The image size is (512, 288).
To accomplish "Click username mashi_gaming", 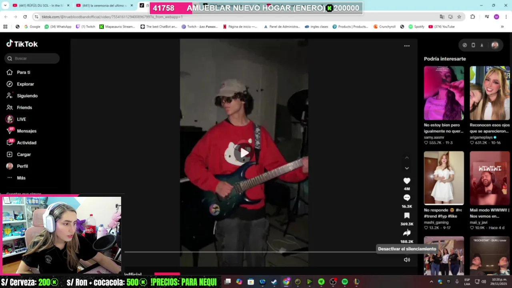I will coord(436,222).
